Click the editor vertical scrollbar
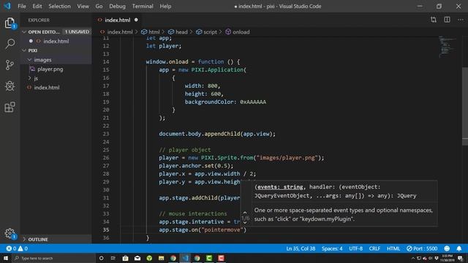This screenshot has width=468, height=263. point(465,106)
